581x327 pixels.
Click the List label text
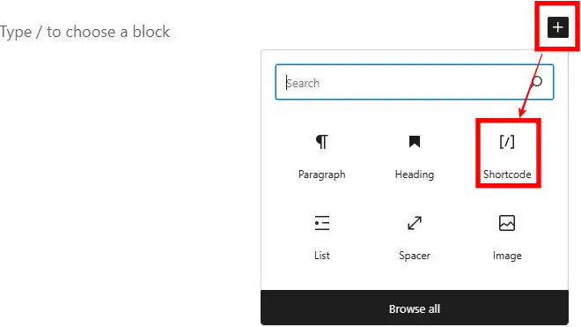pos(321,256)
